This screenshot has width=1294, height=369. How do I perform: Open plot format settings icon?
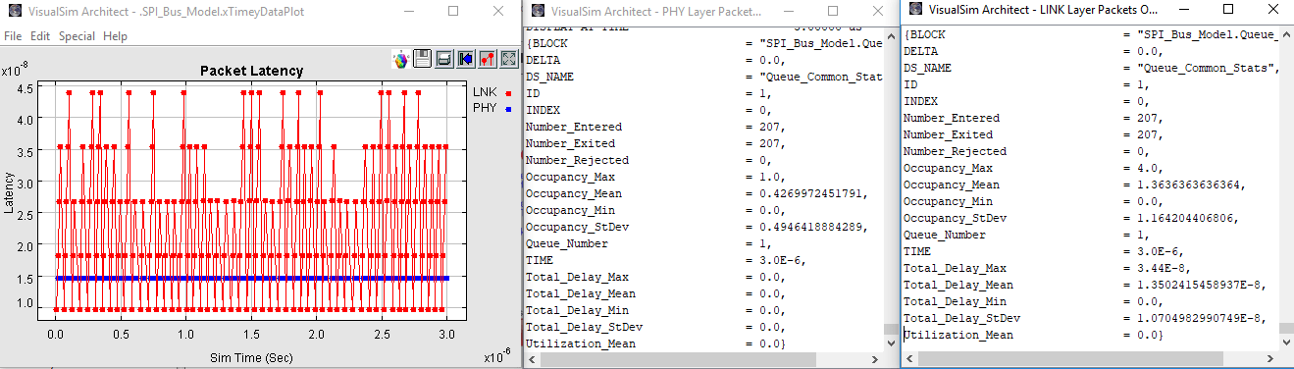(x=488, y=59)
